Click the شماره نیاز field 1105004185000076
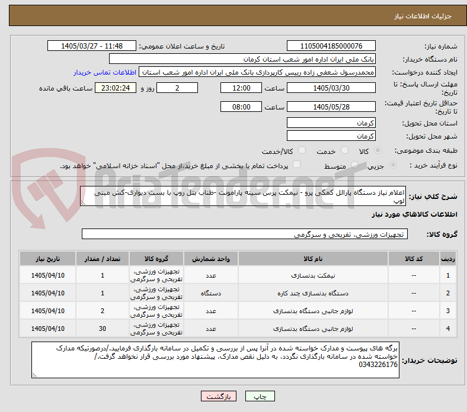The height and width of the screenshot is (412, 467). [331, 46]
